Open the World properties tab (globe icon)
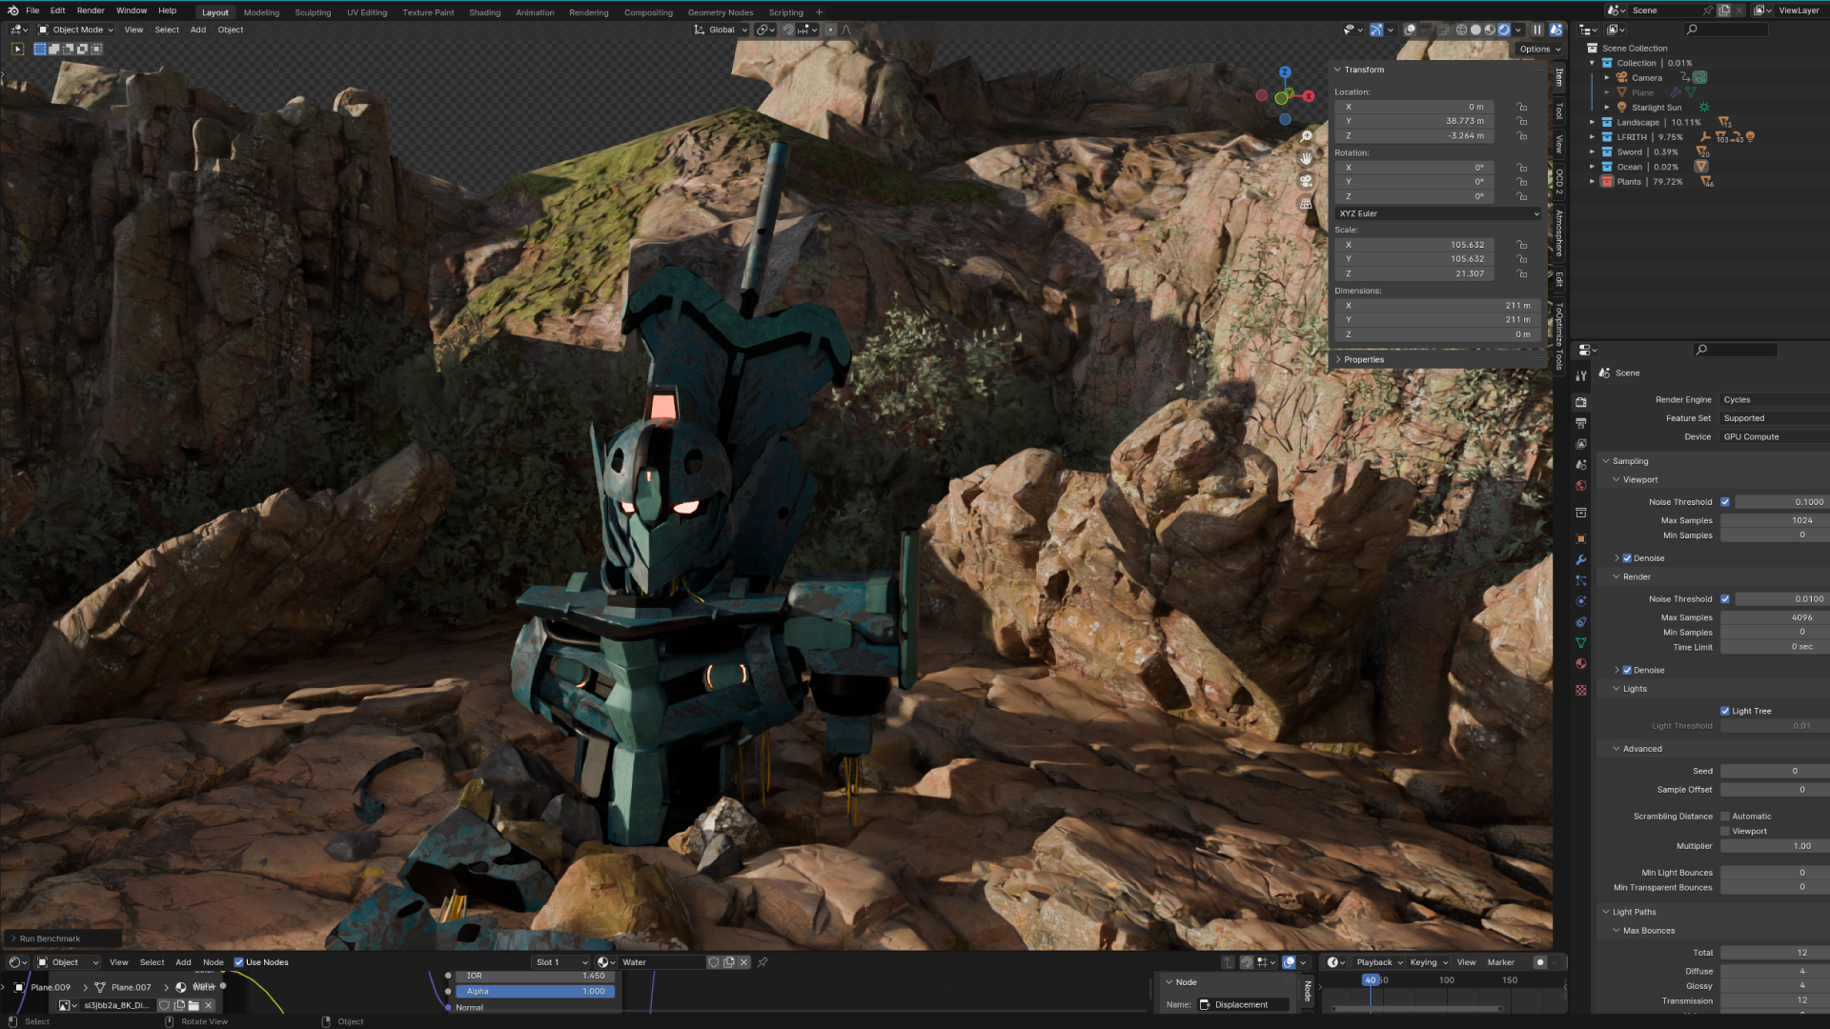 [x=1581, y=486]
